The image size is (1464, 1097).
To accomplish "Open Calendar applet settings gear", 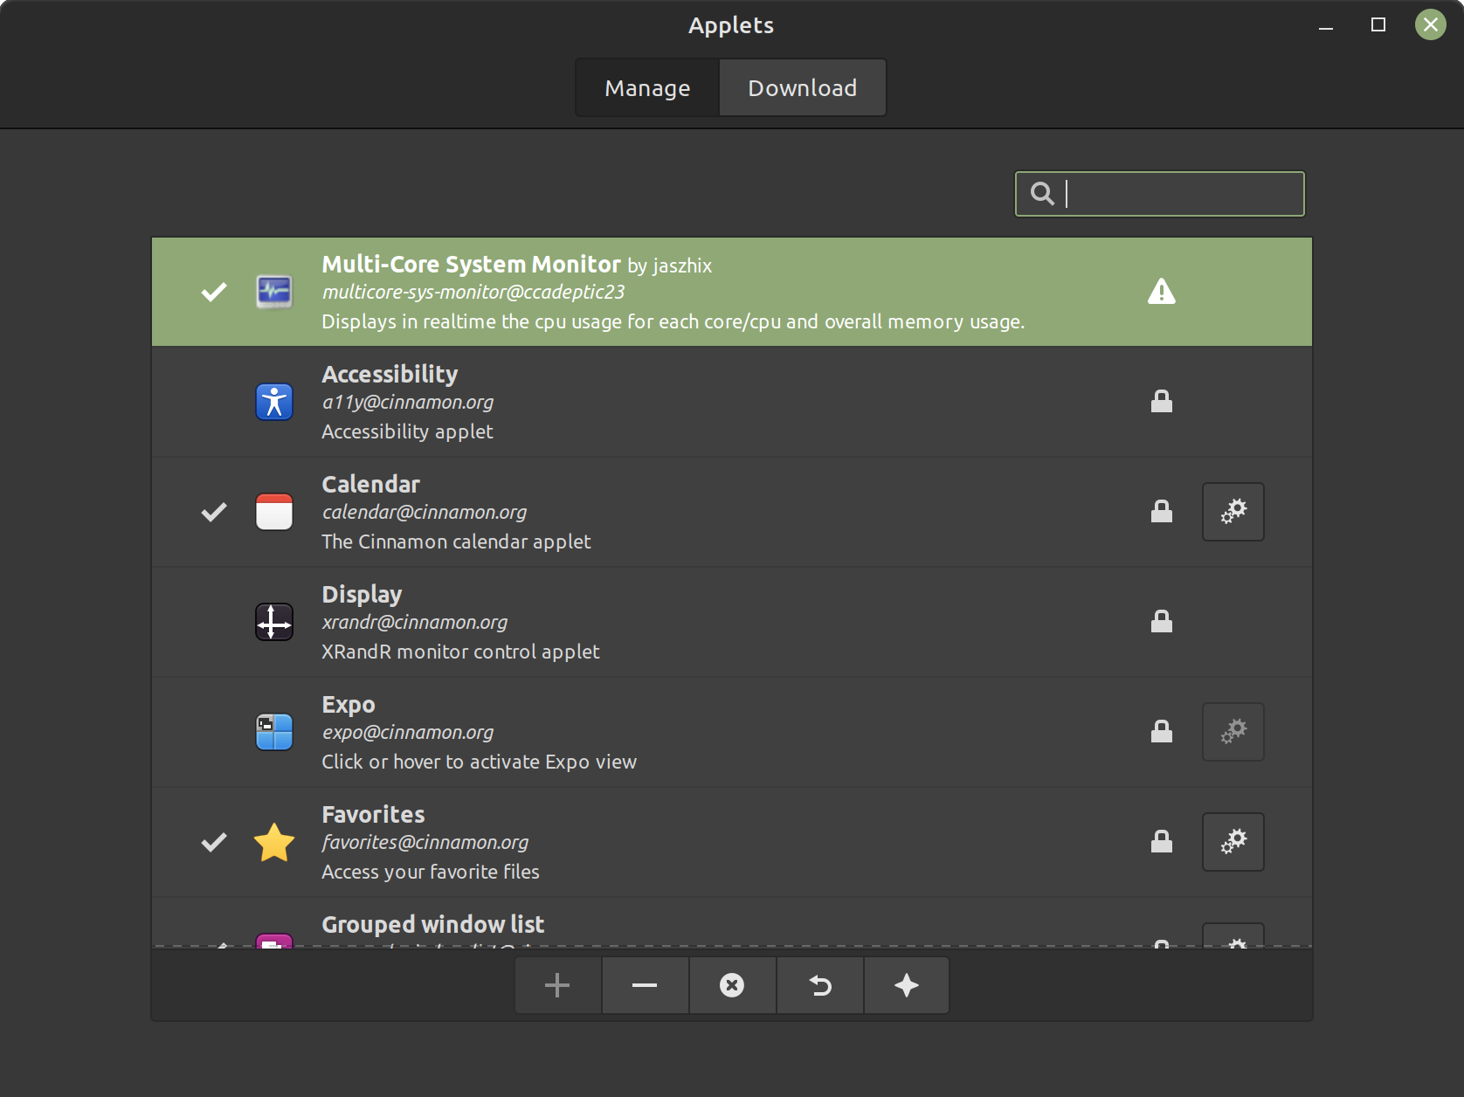I will pos(1233,512).
